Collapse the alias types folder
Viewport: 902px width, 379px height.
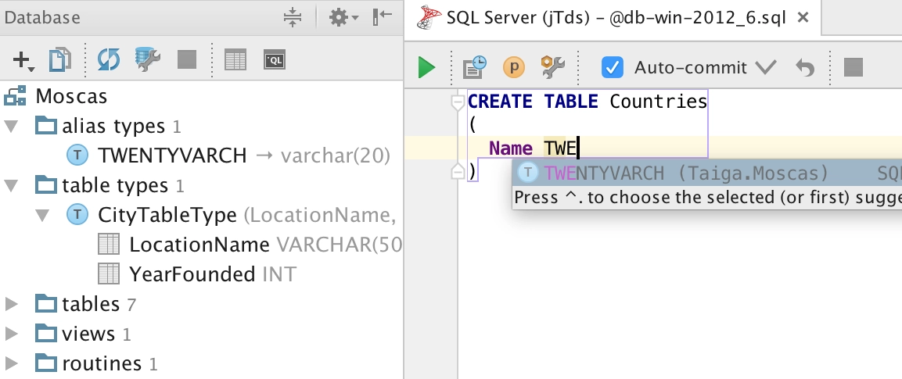click(x=12, y=126)
